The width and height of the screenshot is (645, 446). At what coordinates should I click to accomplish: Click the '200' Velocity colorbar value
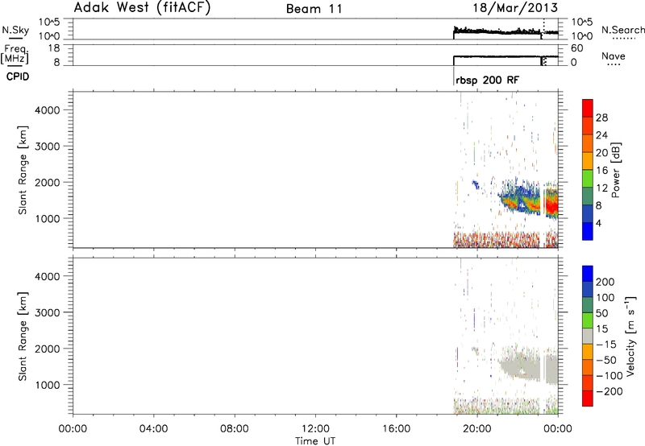click(605, 282)
